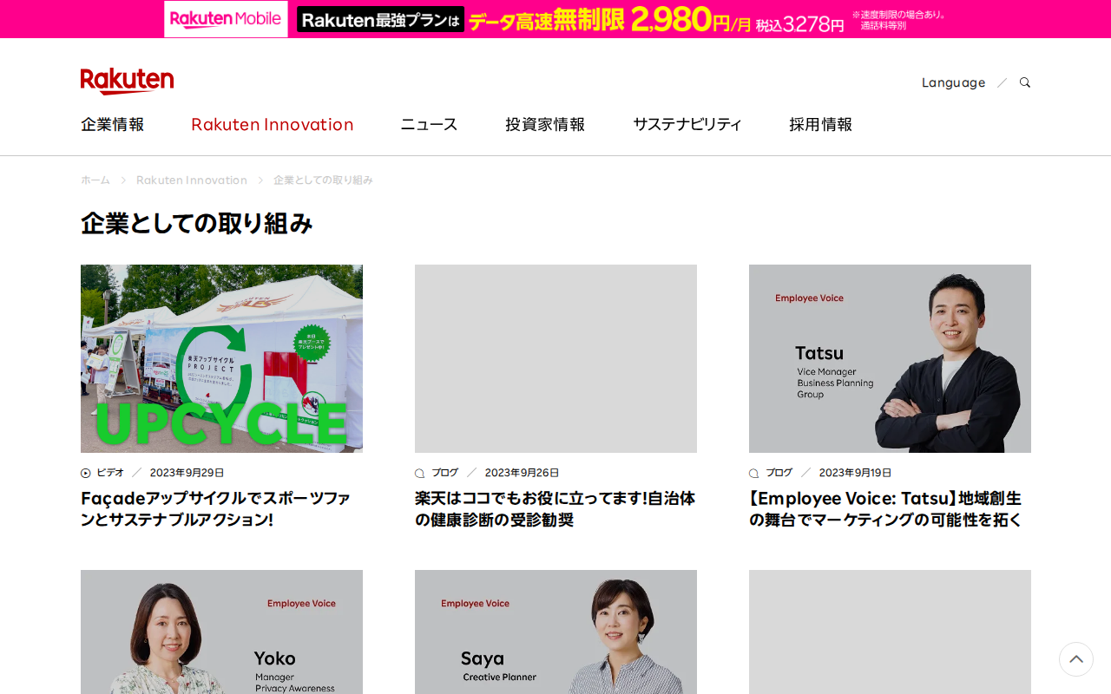Click the blog icon beside 2023年9月26日
Image resolution: width=1111 pixels, height=694 pixels.
(420, 473)
